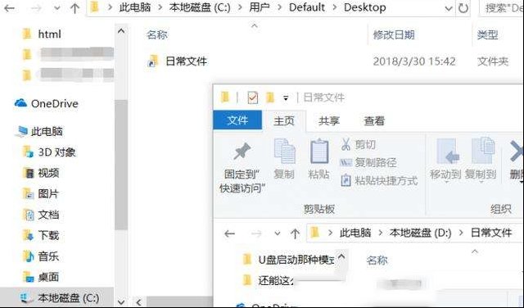This screenshot has width=524, height=308.
Task: Click the Copy to (复制到) icon
Action: [x=483, y=151]
